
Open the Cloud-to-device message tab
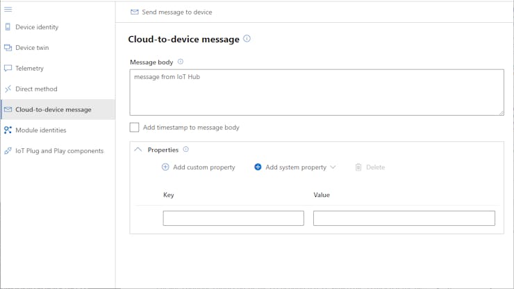[x=53, y=110]
